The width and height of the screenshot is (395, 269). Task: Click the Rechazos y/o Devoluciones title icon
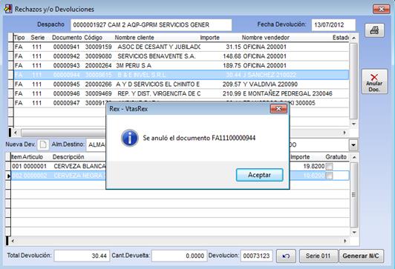(x=8, y=9)
